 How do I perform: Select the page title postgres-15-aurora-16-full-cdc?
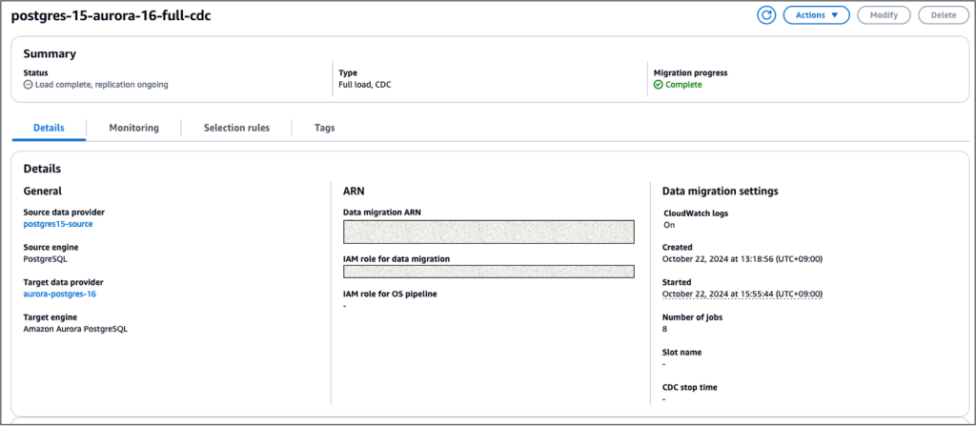pos(111,16)
